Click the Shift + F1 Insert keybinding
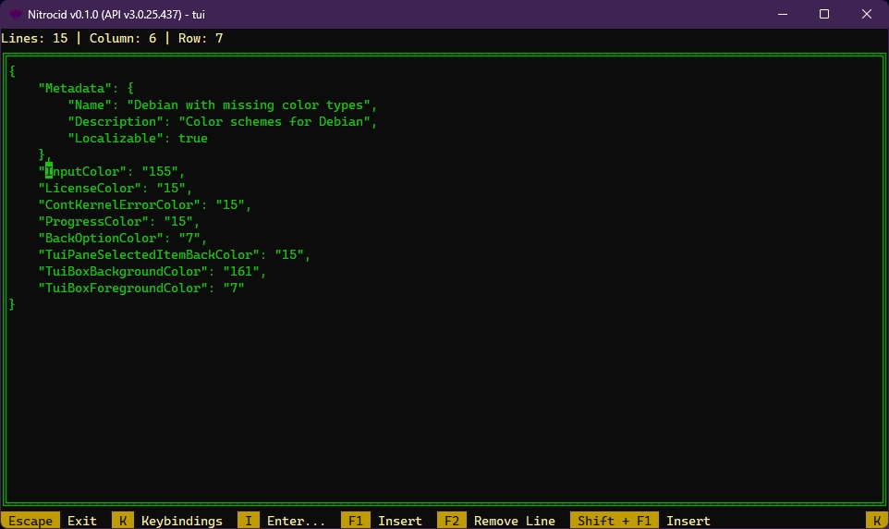This screenshot has width=889, height=529. pos(640,521)
